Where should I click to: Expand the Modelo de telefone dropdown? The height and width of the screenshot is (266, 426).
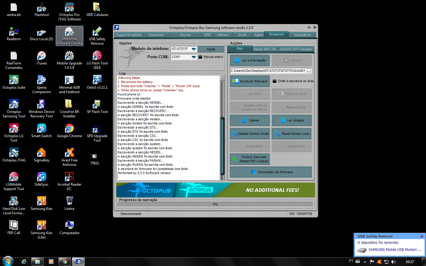(193, 49)
